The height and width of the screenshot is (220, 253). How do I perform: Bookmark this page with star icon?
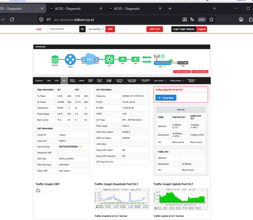click(x=212, y=20)
